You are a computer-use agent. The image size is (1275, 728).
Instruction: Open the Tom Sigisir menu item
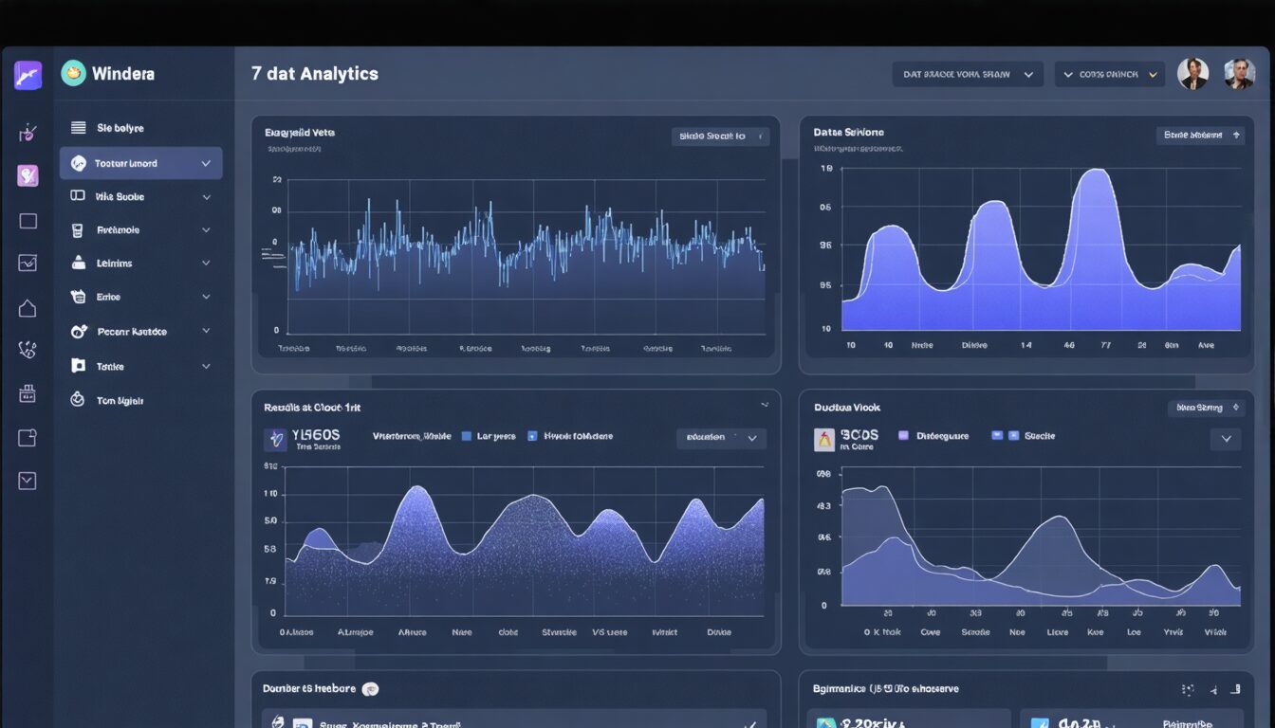(x=140, y=400)
